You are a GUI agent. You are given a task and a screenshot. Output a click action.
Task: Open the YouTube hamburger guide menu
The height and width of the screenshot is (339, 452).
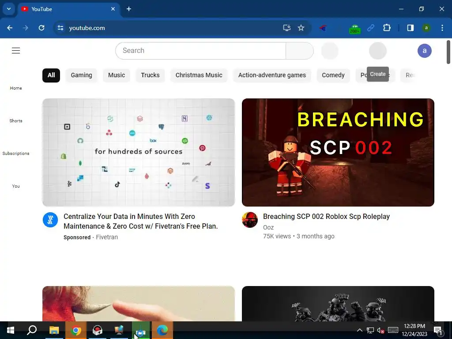pyautogui.click(x=16, y=51)
